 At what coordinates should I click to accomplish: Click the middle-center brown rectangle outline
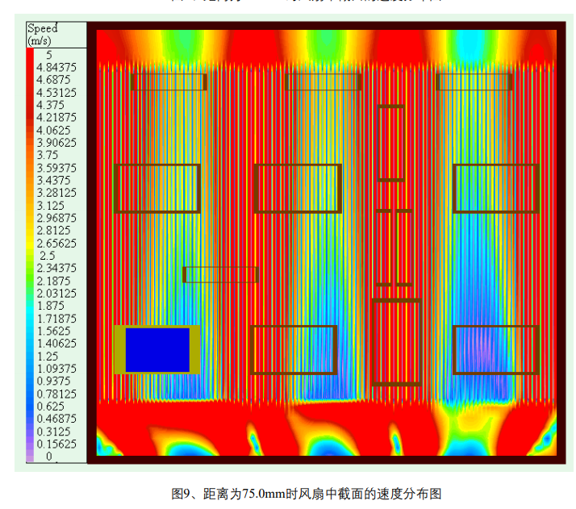pyautogui.click(x=298, y=165)
